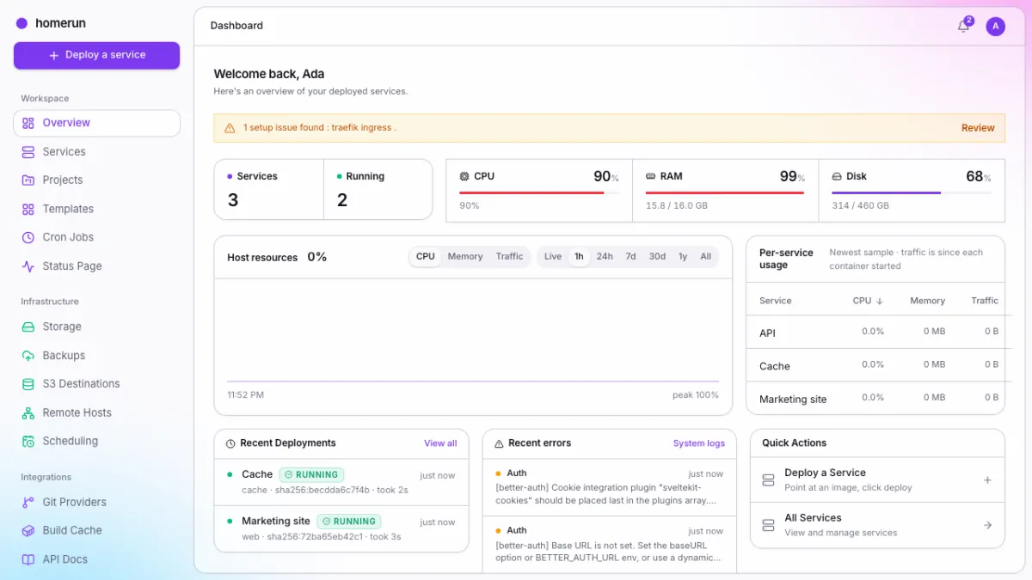This screenshot has height=580, width=1032.
Task: Click the Disk drive icon in stats
Action: tap(837, 176)
